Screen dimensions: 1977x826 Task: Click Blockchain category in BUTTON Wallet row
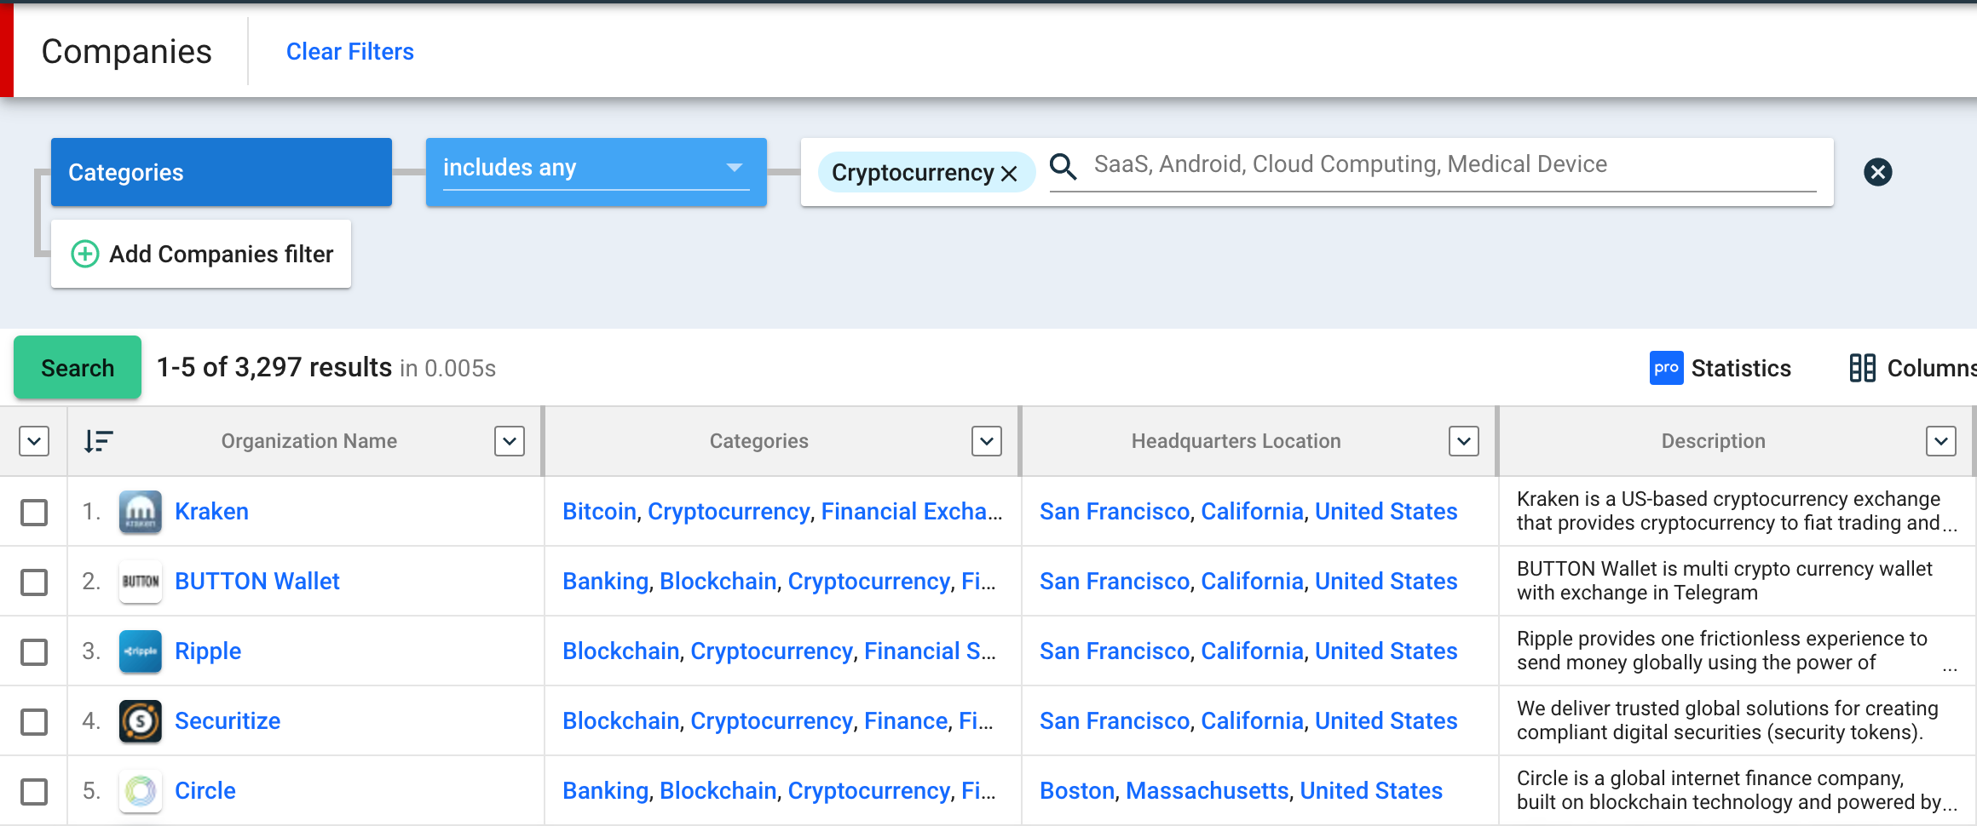click(718, 581)
